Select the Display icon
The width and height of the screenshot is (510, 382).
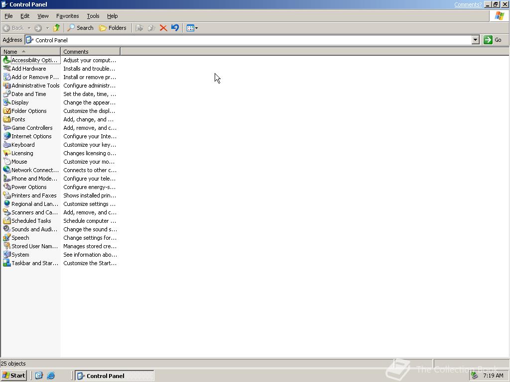(x=7, y=102)
